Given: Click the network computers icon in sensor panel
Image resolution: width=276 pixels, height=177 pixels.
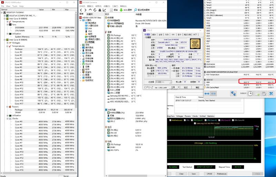Looking at the screenshot, I should tap(234, 93).
